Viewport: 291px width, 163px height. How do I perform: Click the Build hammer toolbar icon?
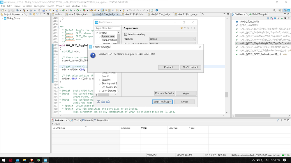coord(24,10)
